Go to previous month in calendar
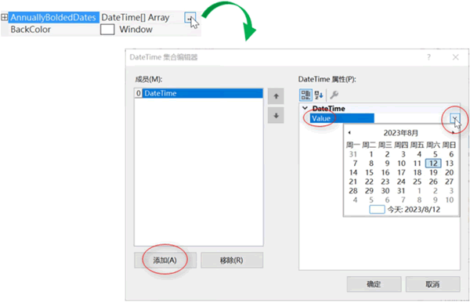The width and height of the screenshot is (470, 302). 349,132
